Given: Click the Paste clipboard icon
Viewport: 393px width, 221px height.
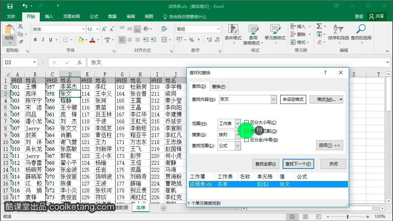Looking at the screenshot, I should click(x=9, y=30).
